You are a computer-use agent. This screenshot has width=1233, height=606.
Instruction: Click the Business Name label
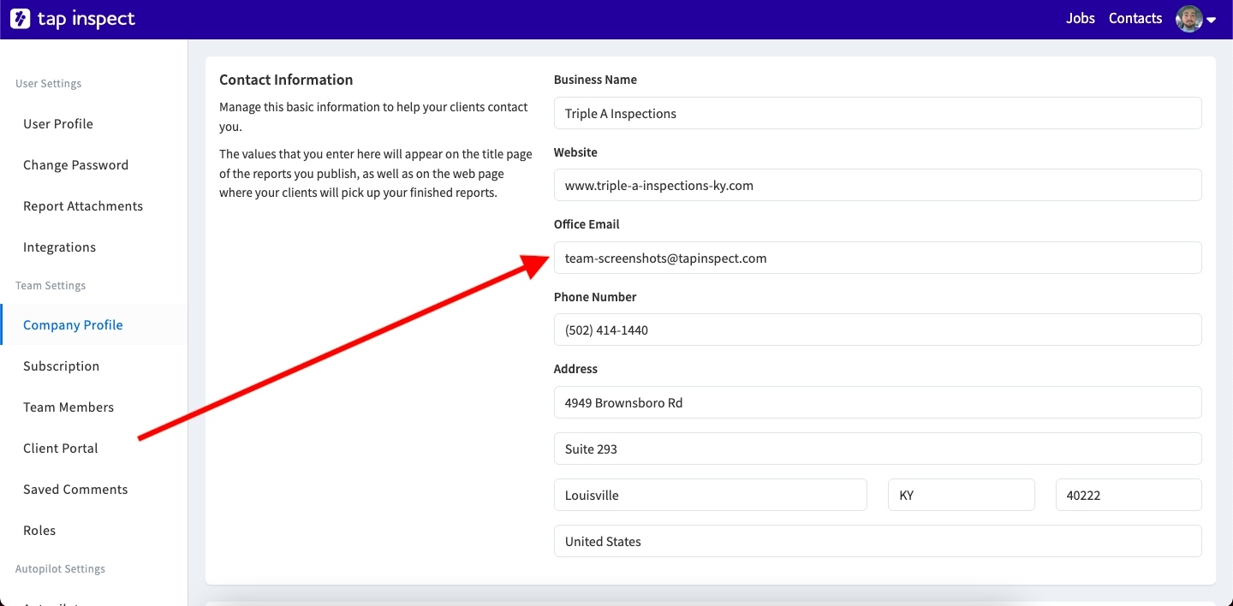(x=595, y=80)
